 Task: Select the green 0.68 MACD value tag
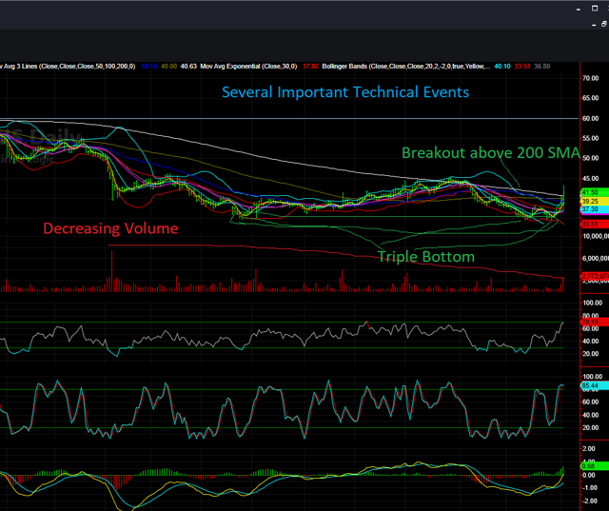(x=594, y=465)
